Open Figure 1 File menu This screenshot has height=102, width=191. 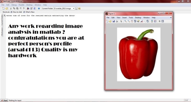[x=108, y=18]
